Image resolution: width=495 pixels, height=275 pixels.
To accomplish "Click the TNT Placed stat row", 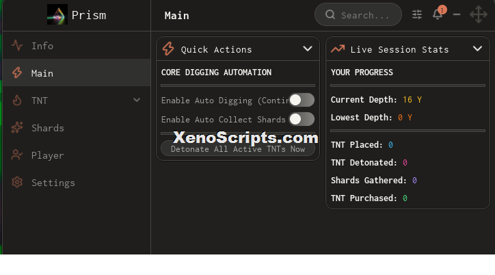I will click(362, 145).
